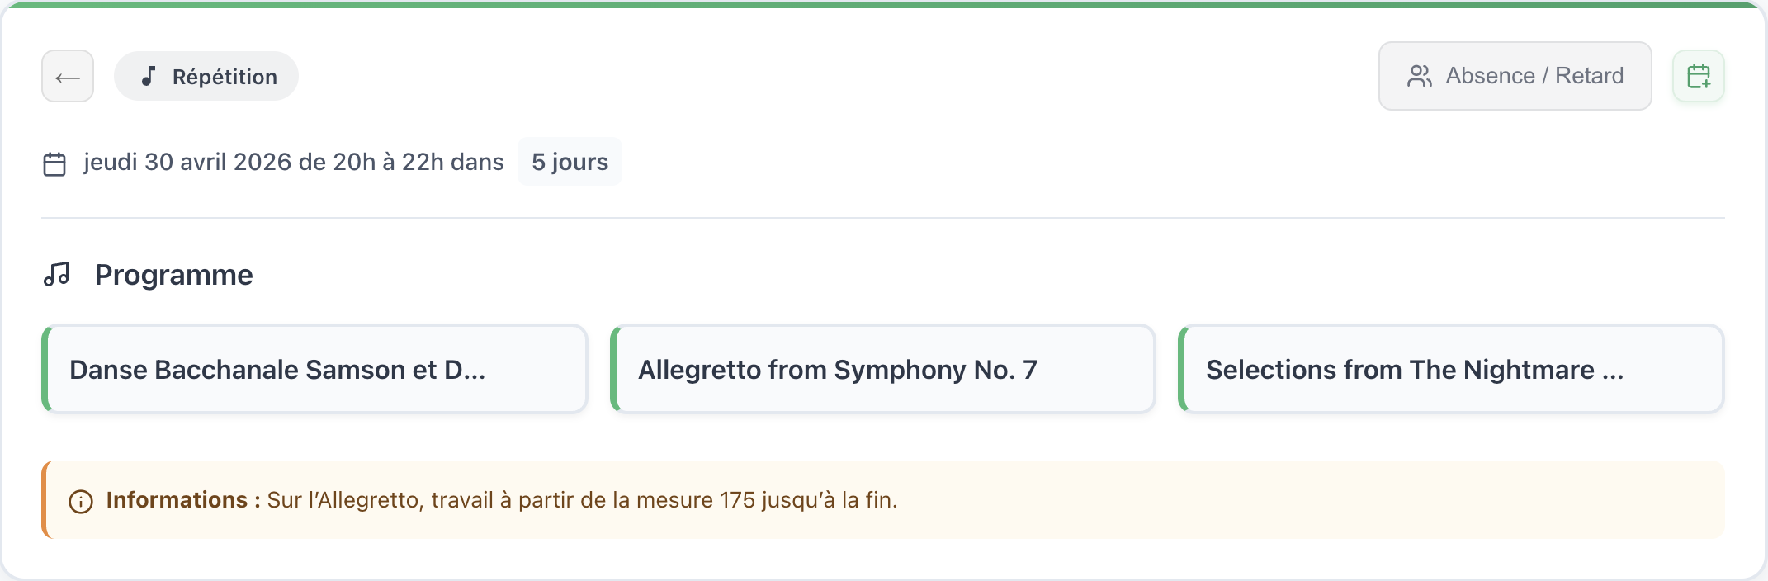Image resolution: width=1768 pixels, height=581 pixels.
Task: Click the Répétition badge
Action: click(206, 76)
